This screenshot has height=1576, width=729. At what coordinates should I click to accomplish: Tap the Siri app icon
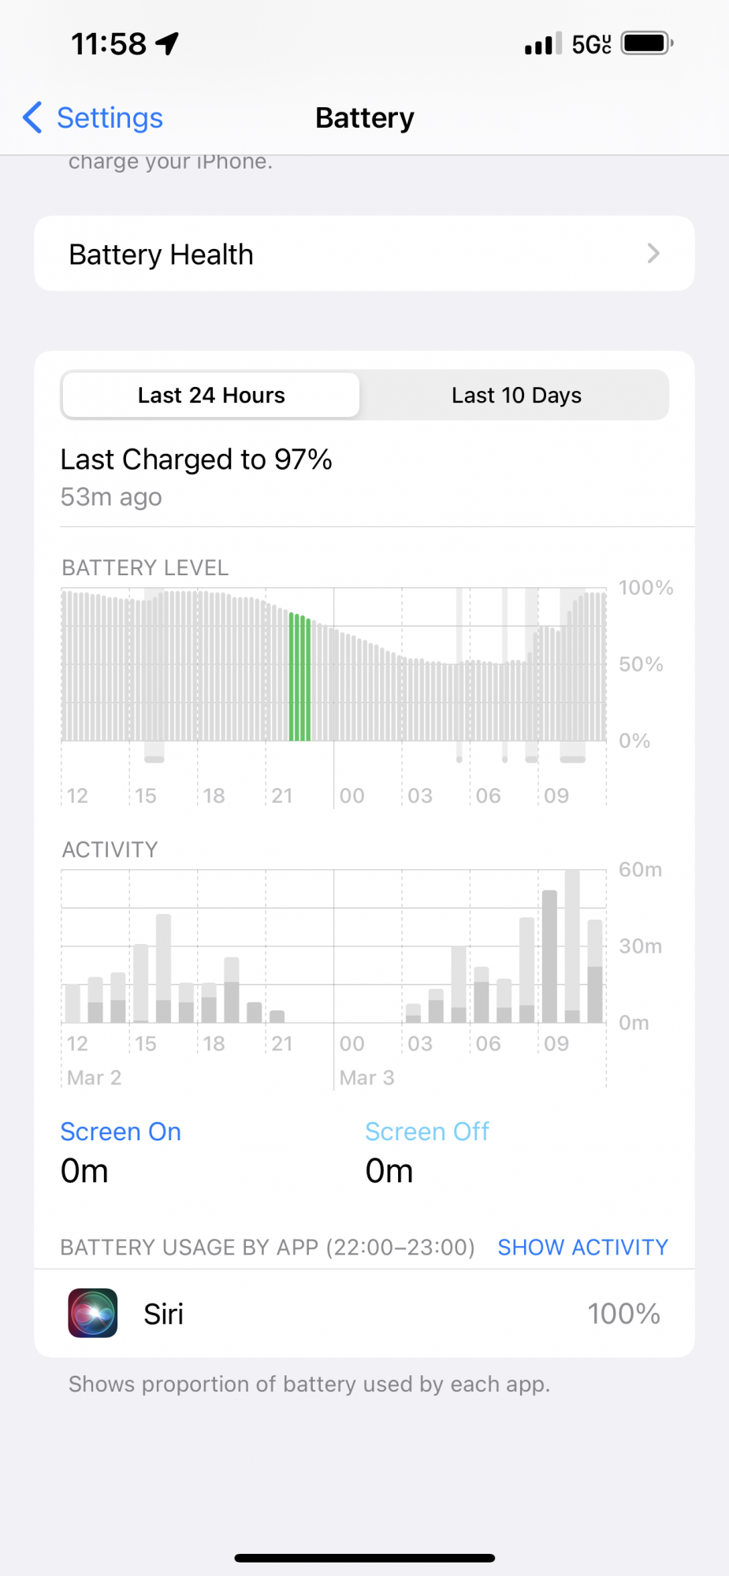(93, 1313)
